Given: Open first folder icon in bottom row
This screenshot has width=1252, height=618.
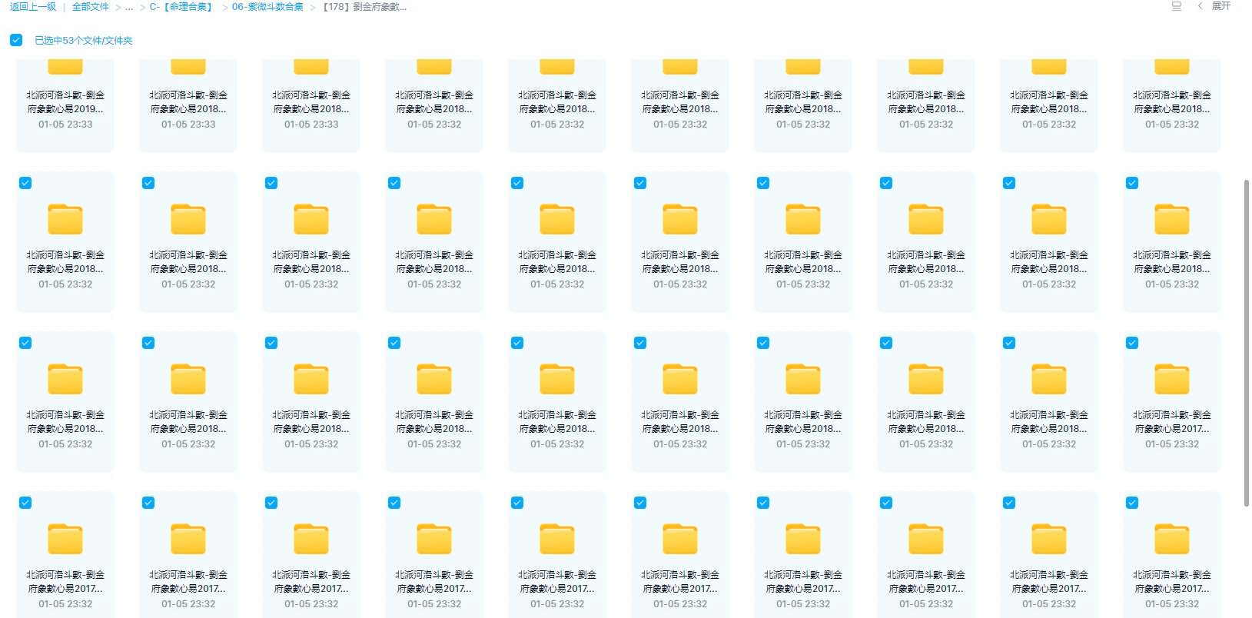Looking at the screenshot, I should 65,540.
